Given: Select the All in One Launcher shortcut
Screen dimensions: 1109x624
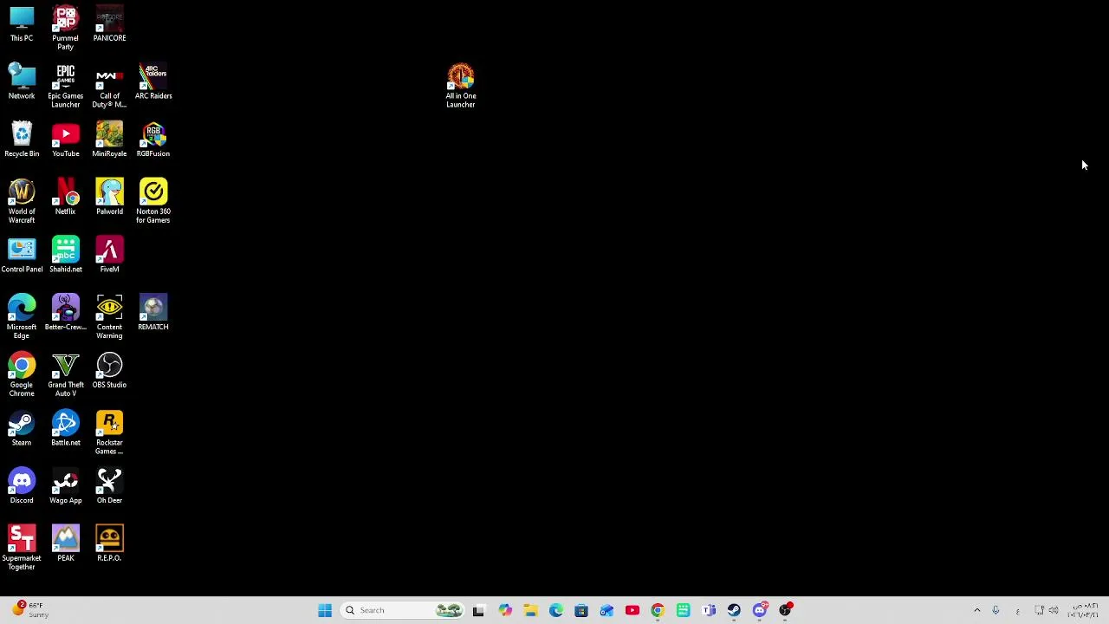Looking at the screenshot, I should (461, 86).
